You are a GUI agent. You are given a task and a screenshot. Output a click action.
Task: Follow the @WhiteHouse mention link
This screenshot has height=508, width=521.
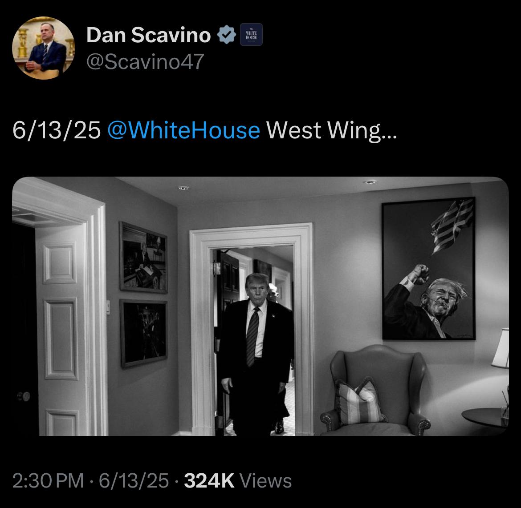pyautogui.click(x=184, y=130)
